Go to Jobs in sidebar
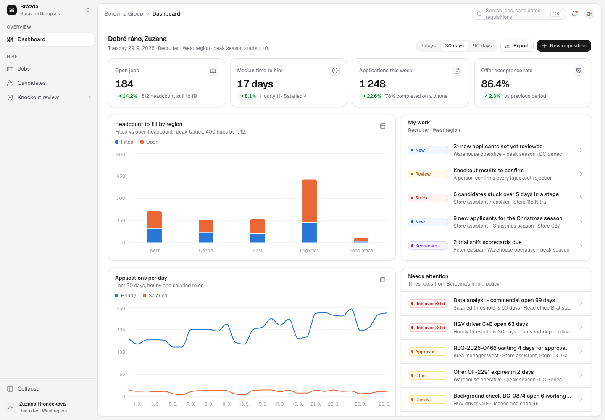This screenshot has height=420, width=605. pyautogui.click(x=49, y=69)
